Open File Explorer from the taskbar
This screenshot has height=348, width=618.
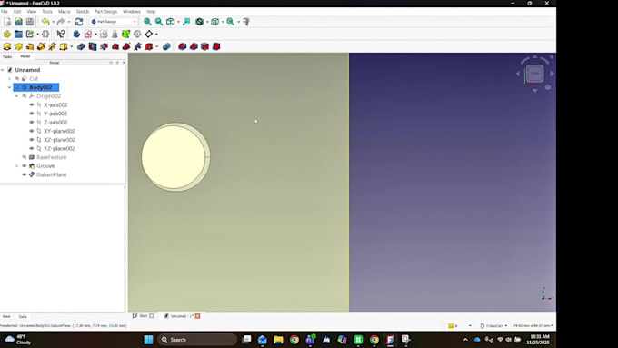pos(278,340)
